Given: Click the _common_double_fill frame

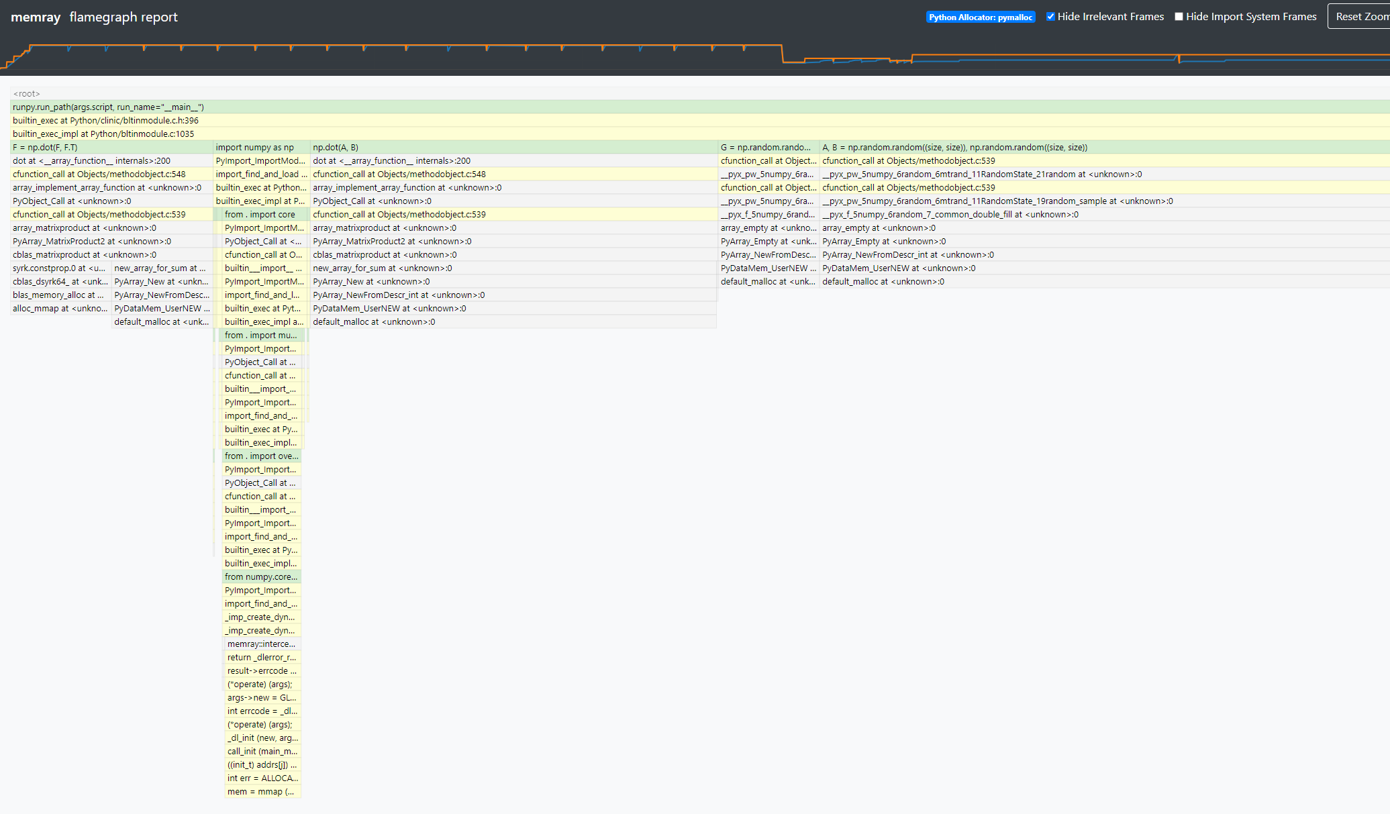Looking at the screenshot, I should coord(950,215).
